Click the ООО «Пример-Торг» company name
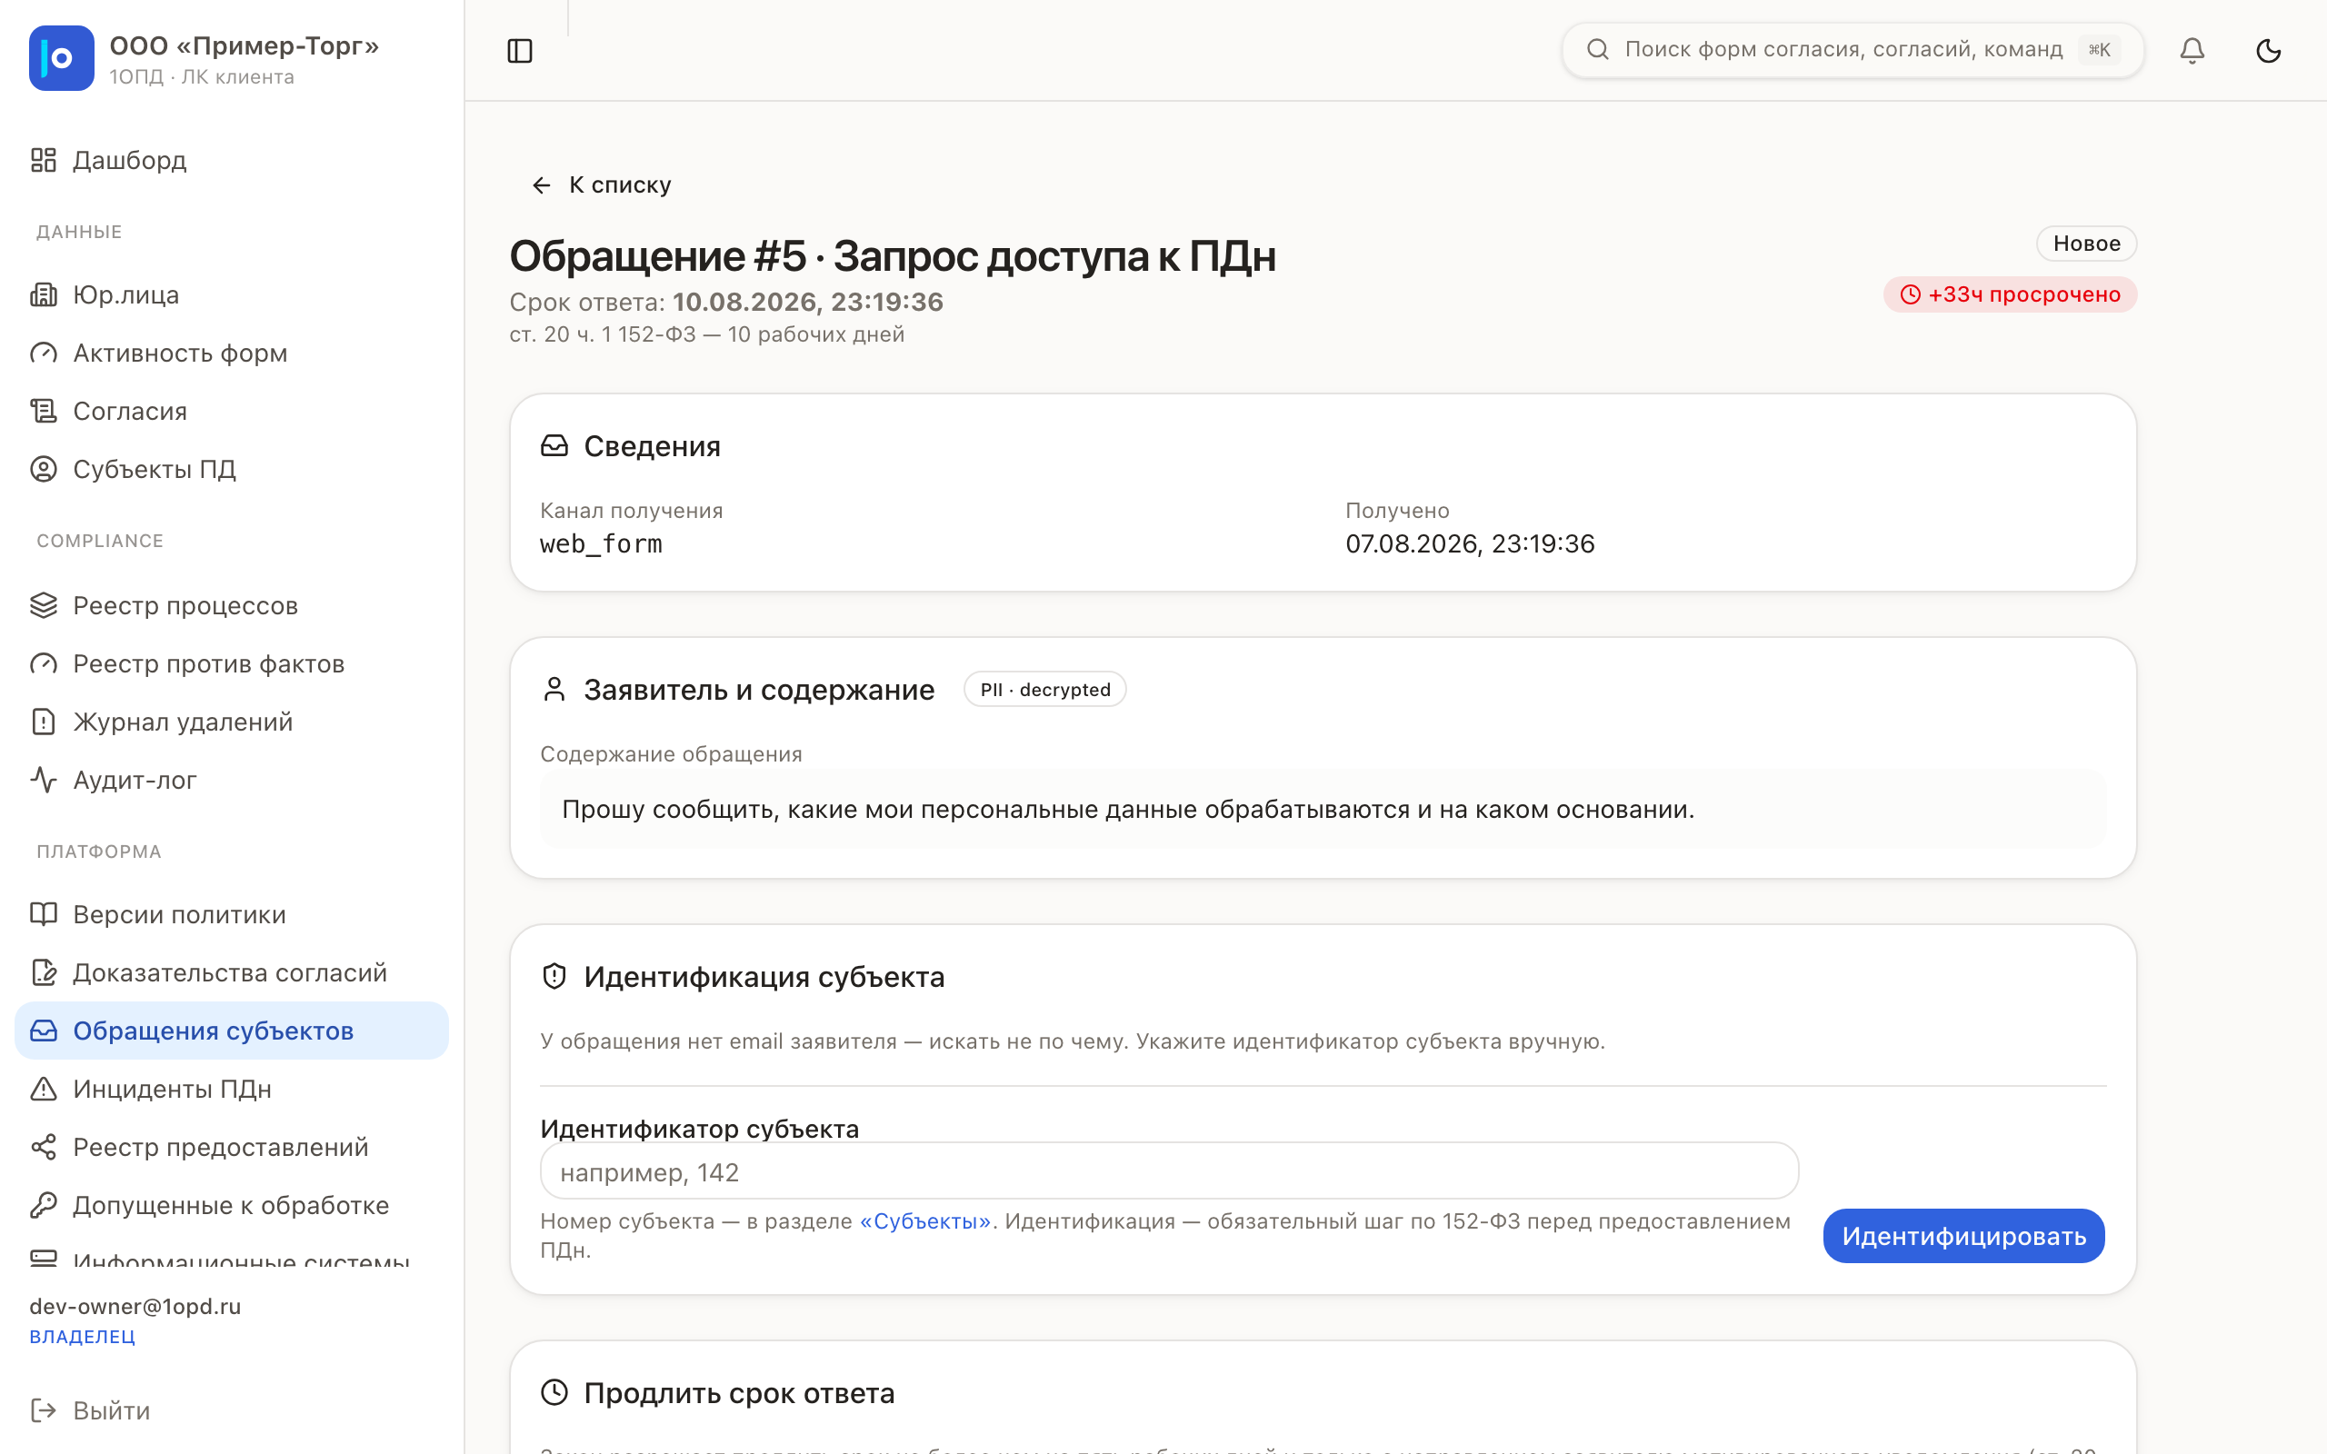The width and height of the screenshot is (2327, 1454). 245,45
